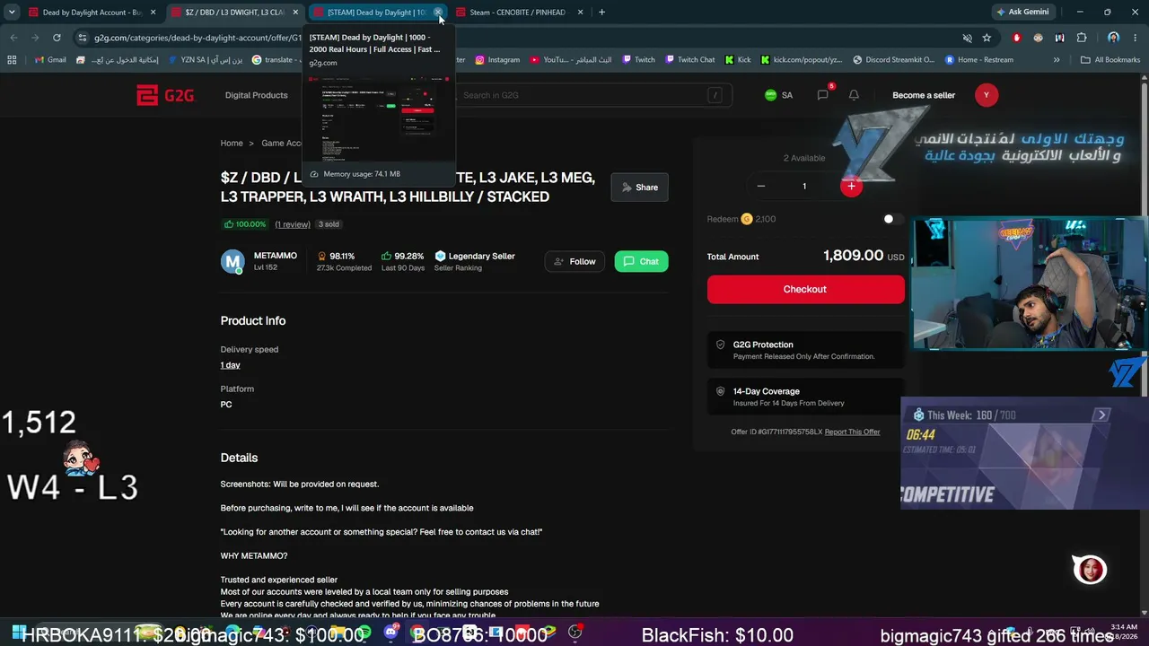Follow the seller METAMMO
This screenshot has height=646, width=1149.
[x=574, y=261]
